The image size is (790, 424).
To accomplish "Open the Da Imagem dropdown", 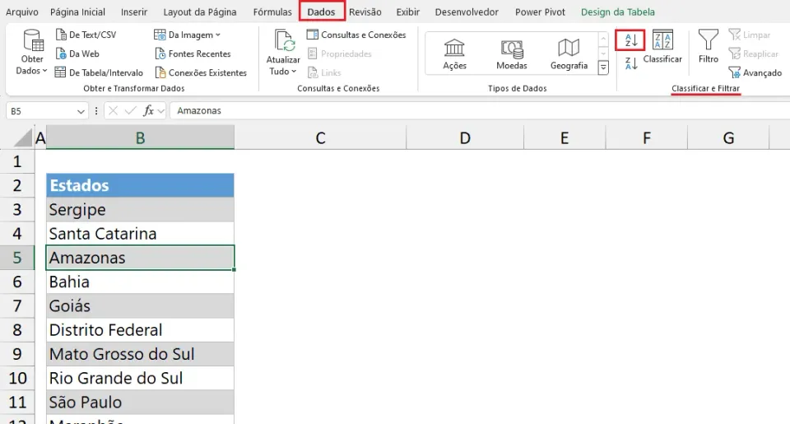I will (187, 35).
